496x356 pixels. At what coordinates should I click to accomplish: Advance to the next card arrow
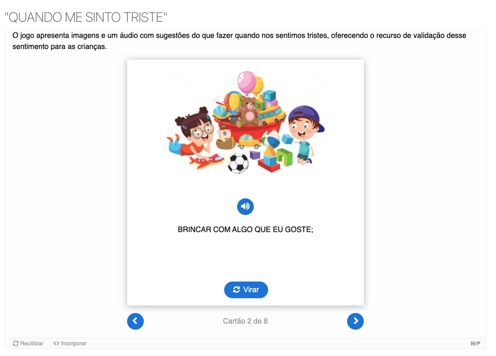tap(355, 321)
